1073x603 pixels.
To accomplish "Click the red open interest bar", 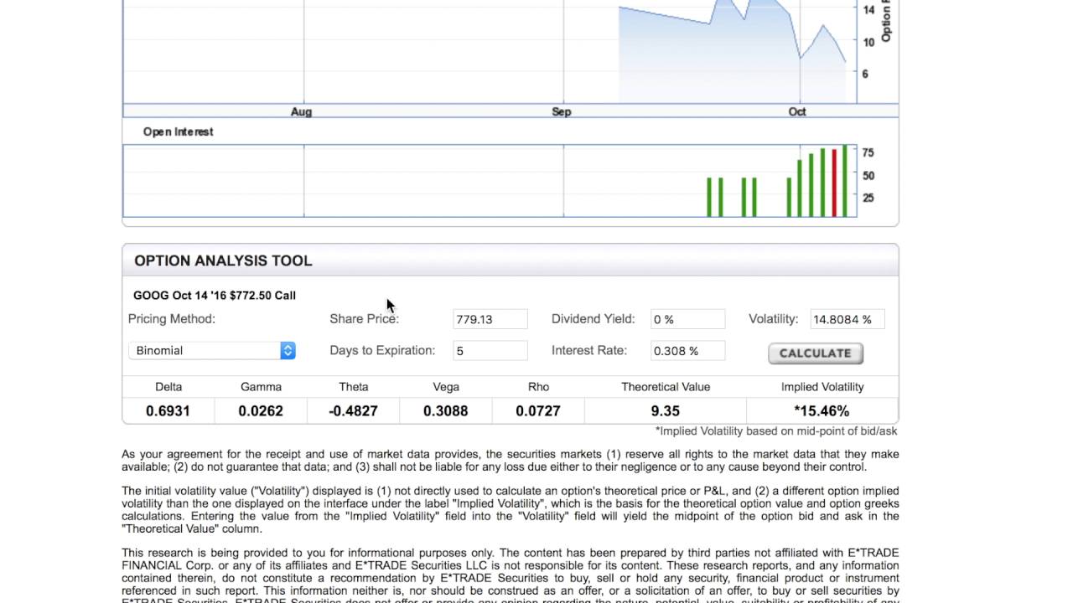I will (834, 183).
